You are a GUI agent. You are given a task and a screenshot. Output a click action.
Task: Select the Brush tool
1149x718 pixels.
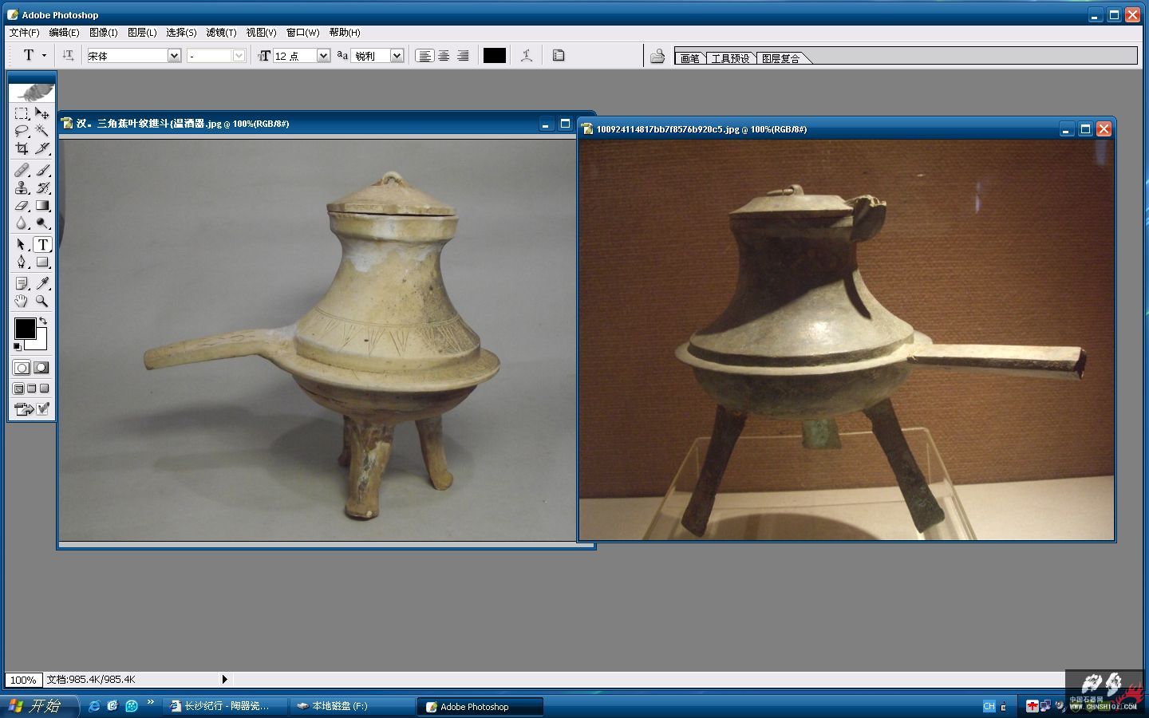(x=42, y=170)
